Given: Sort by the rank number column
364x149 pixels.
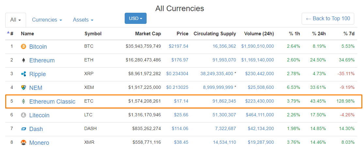Looking at the screenshot, I should [x=11, y=34].
